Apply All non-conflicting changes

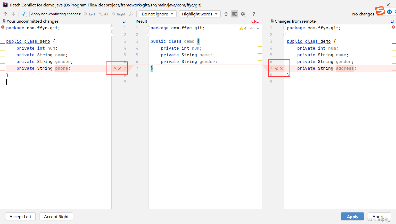point(103,14)
